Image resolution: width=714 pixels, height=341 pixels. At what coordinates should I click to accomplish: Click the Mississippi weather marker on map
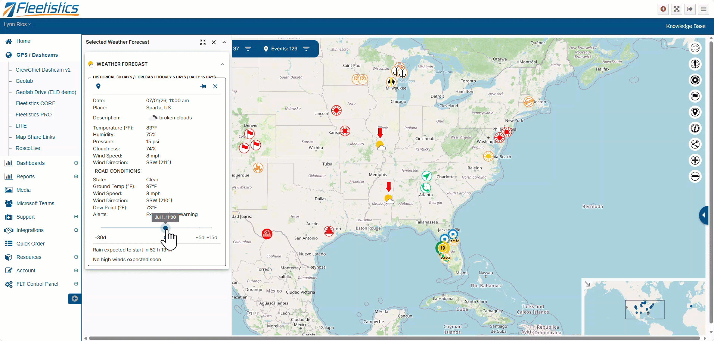pos(389,199)
